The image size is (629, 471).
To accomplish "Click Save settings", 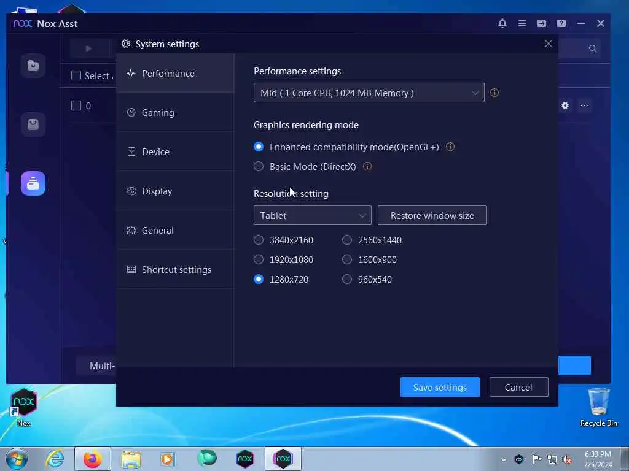I will coord(440,388).
